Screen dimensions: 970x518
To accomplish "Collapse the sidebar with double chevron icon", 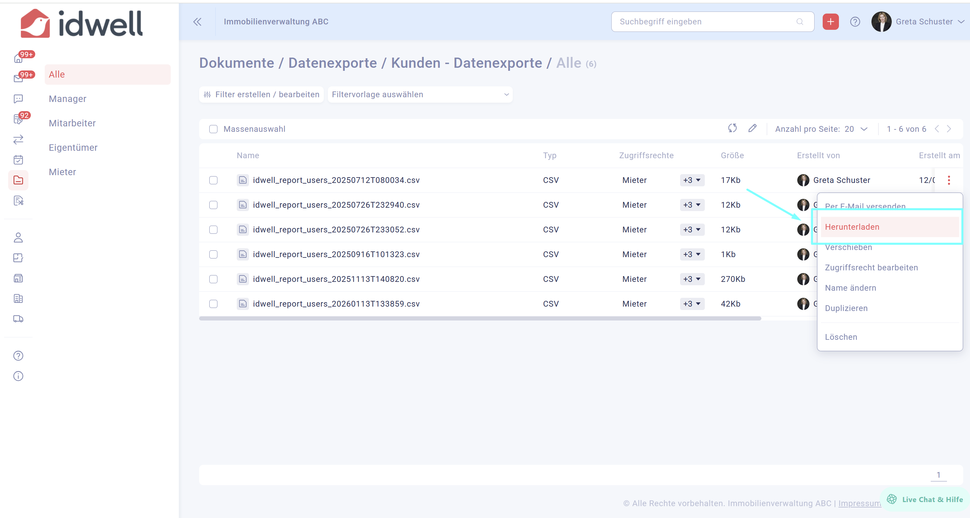I will 197,22.
